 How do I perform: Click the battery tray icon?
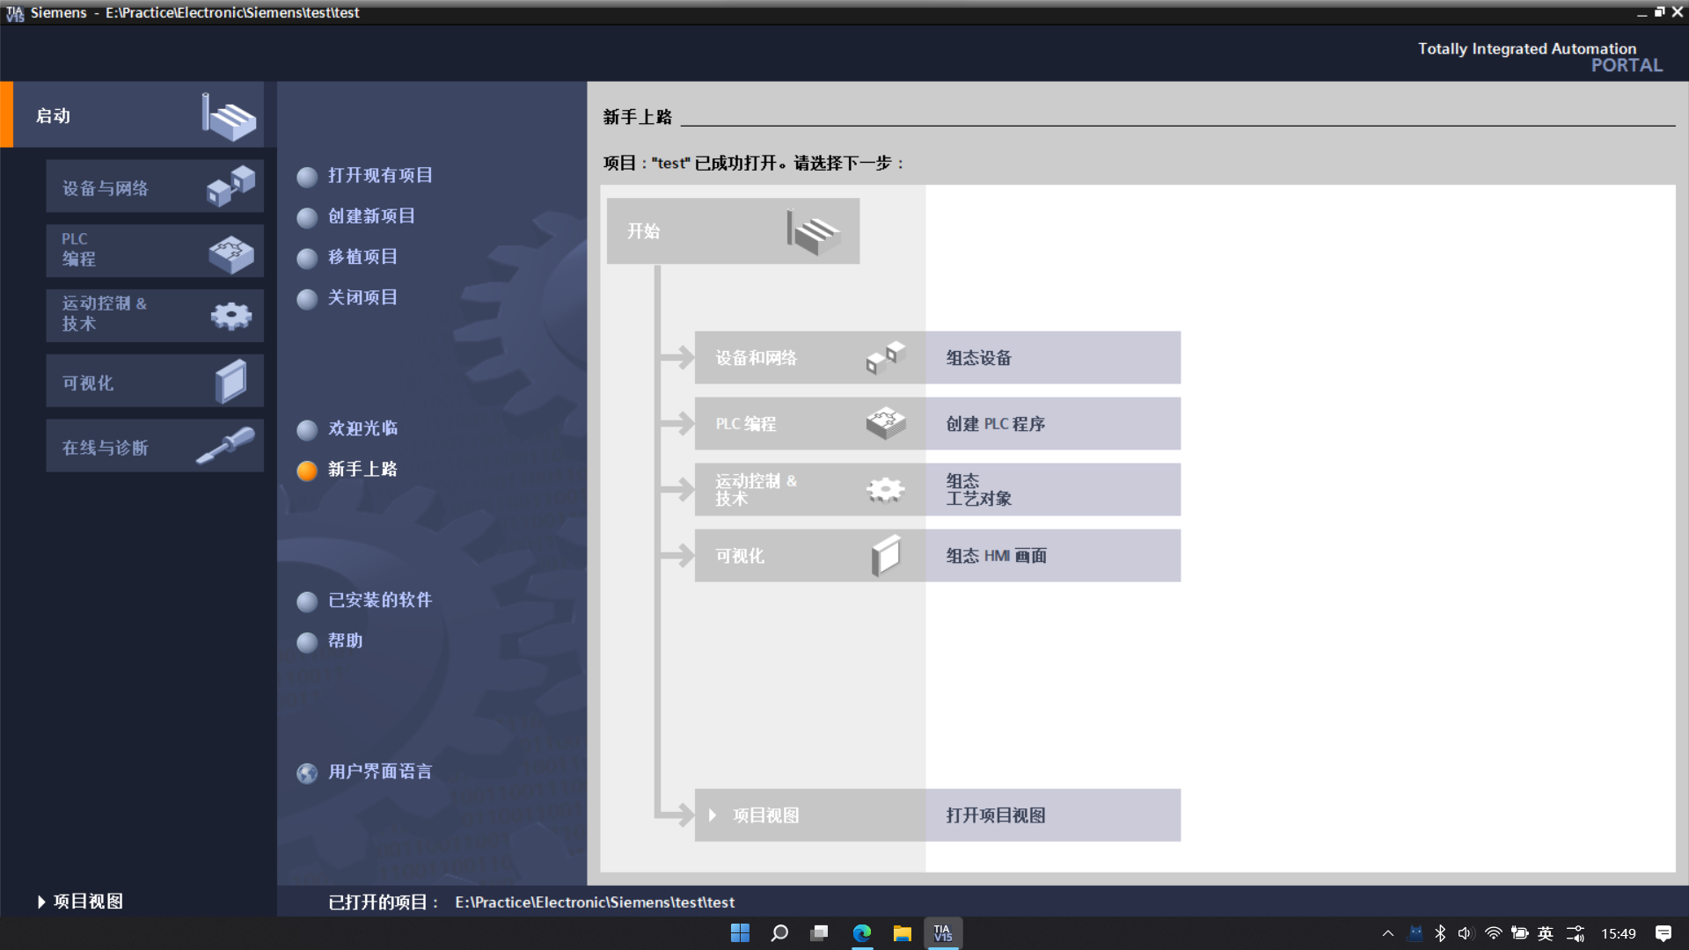[1519, 933]
